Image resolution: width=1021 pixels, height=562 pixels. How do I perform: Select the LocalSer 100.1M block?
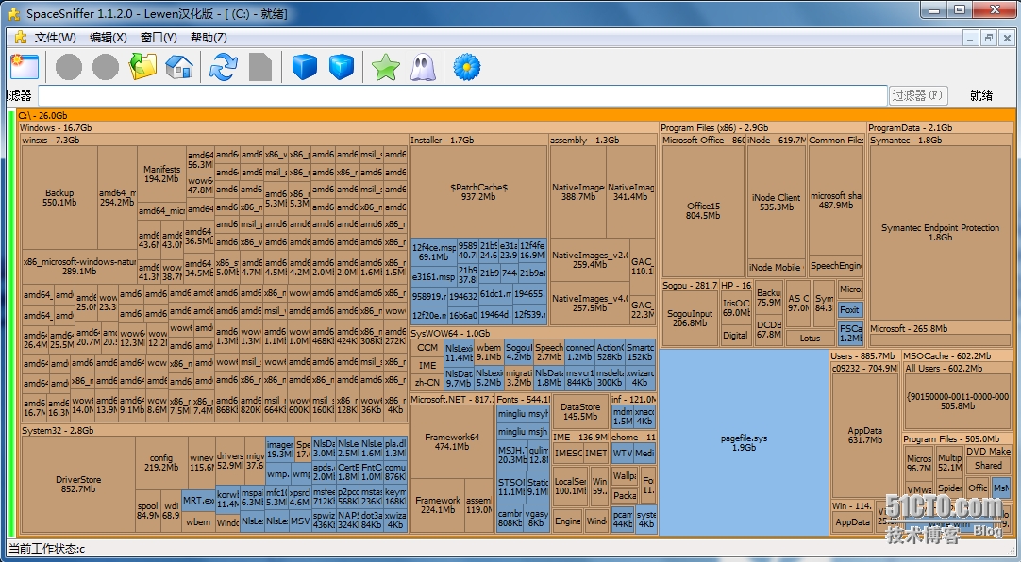[x=570, y=487]
